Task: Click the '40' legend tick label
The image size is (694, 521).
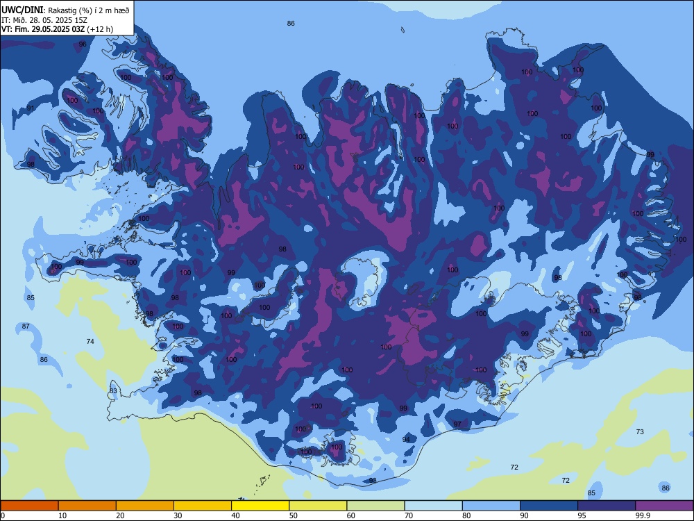Action: click(x=236, y=515)
